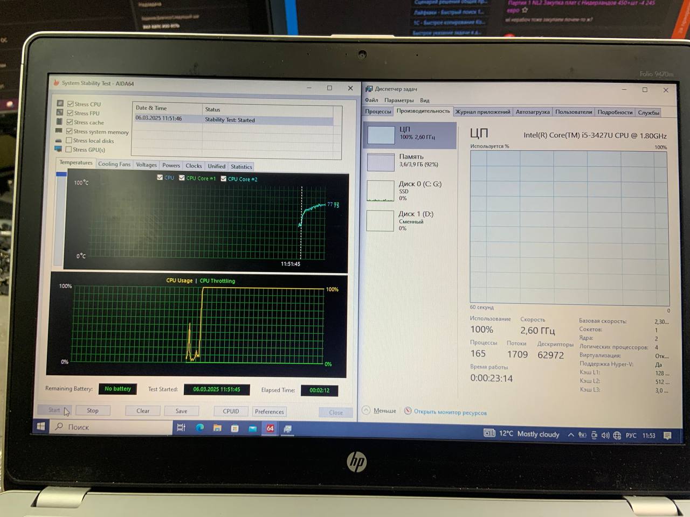Open the Параметры menu in Task Manager
Screen dimensions: 690x517
click(x=399, y=100)
